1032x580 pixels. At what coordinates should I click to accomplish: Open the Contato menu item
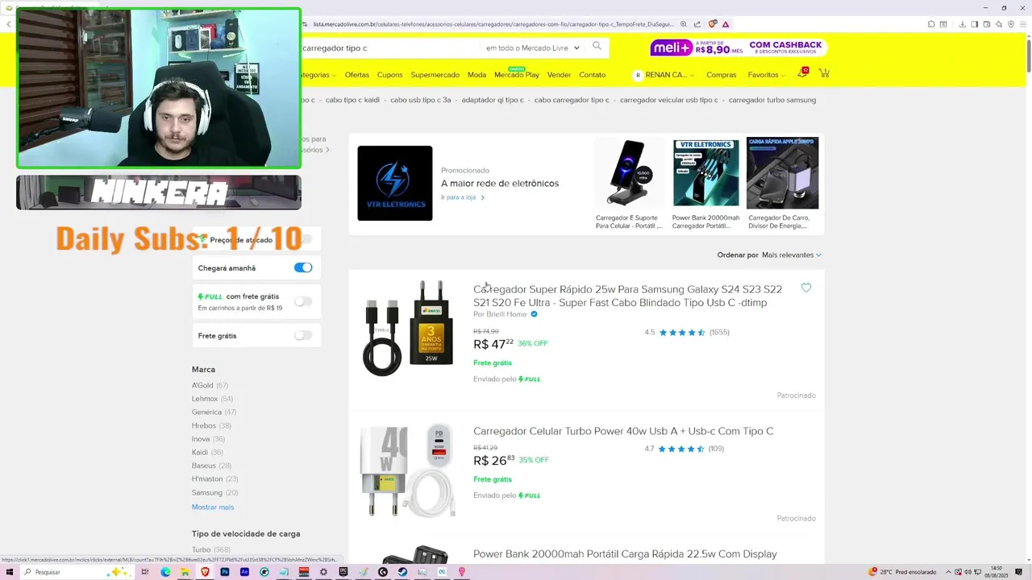(592, 75)
